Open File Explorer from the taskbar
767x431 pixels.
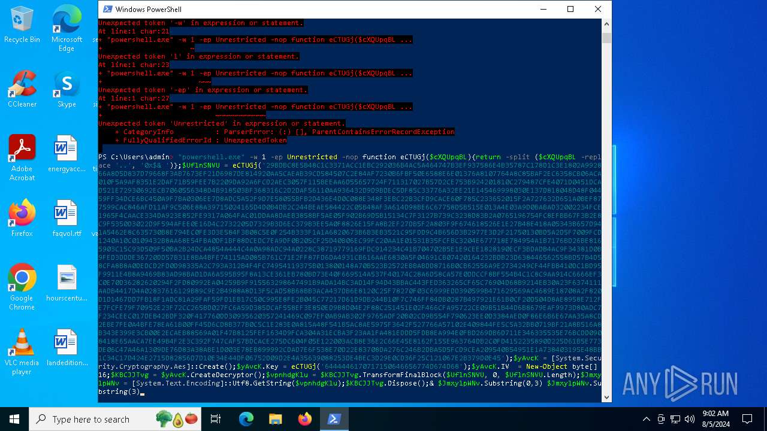point(275,419)
